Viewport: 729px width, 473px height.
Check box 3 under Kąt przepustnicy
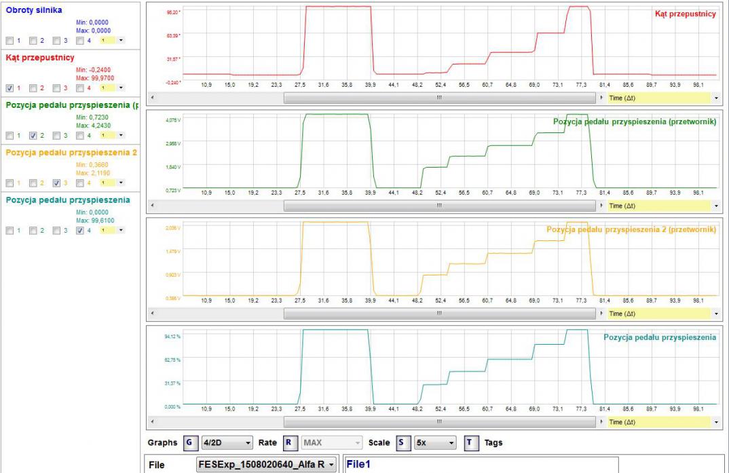(x=57, y=88)
